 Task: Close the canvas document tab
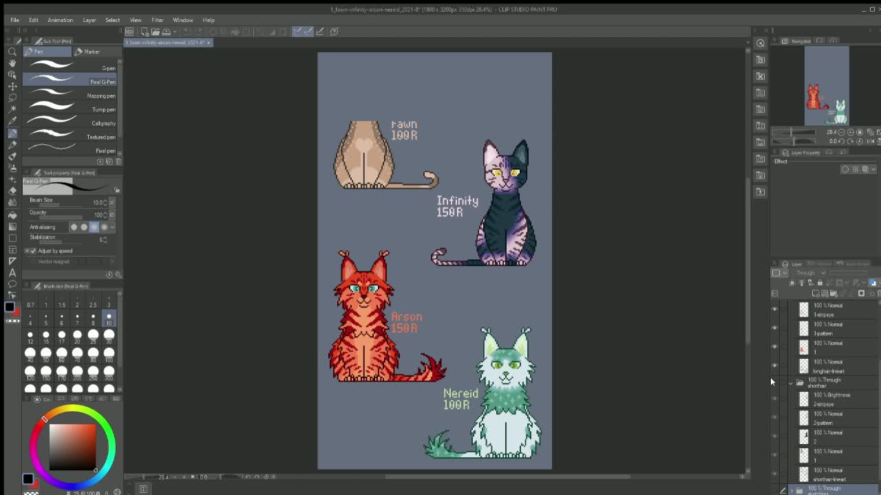(209, 43)
